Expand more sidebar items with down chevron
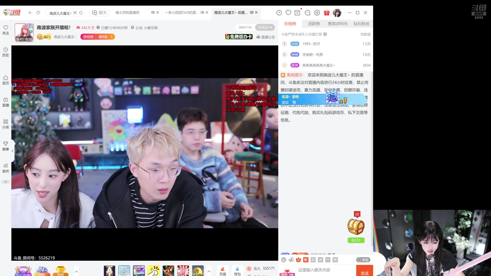This screenshot has height=276, width=491. tap(6, 182)
